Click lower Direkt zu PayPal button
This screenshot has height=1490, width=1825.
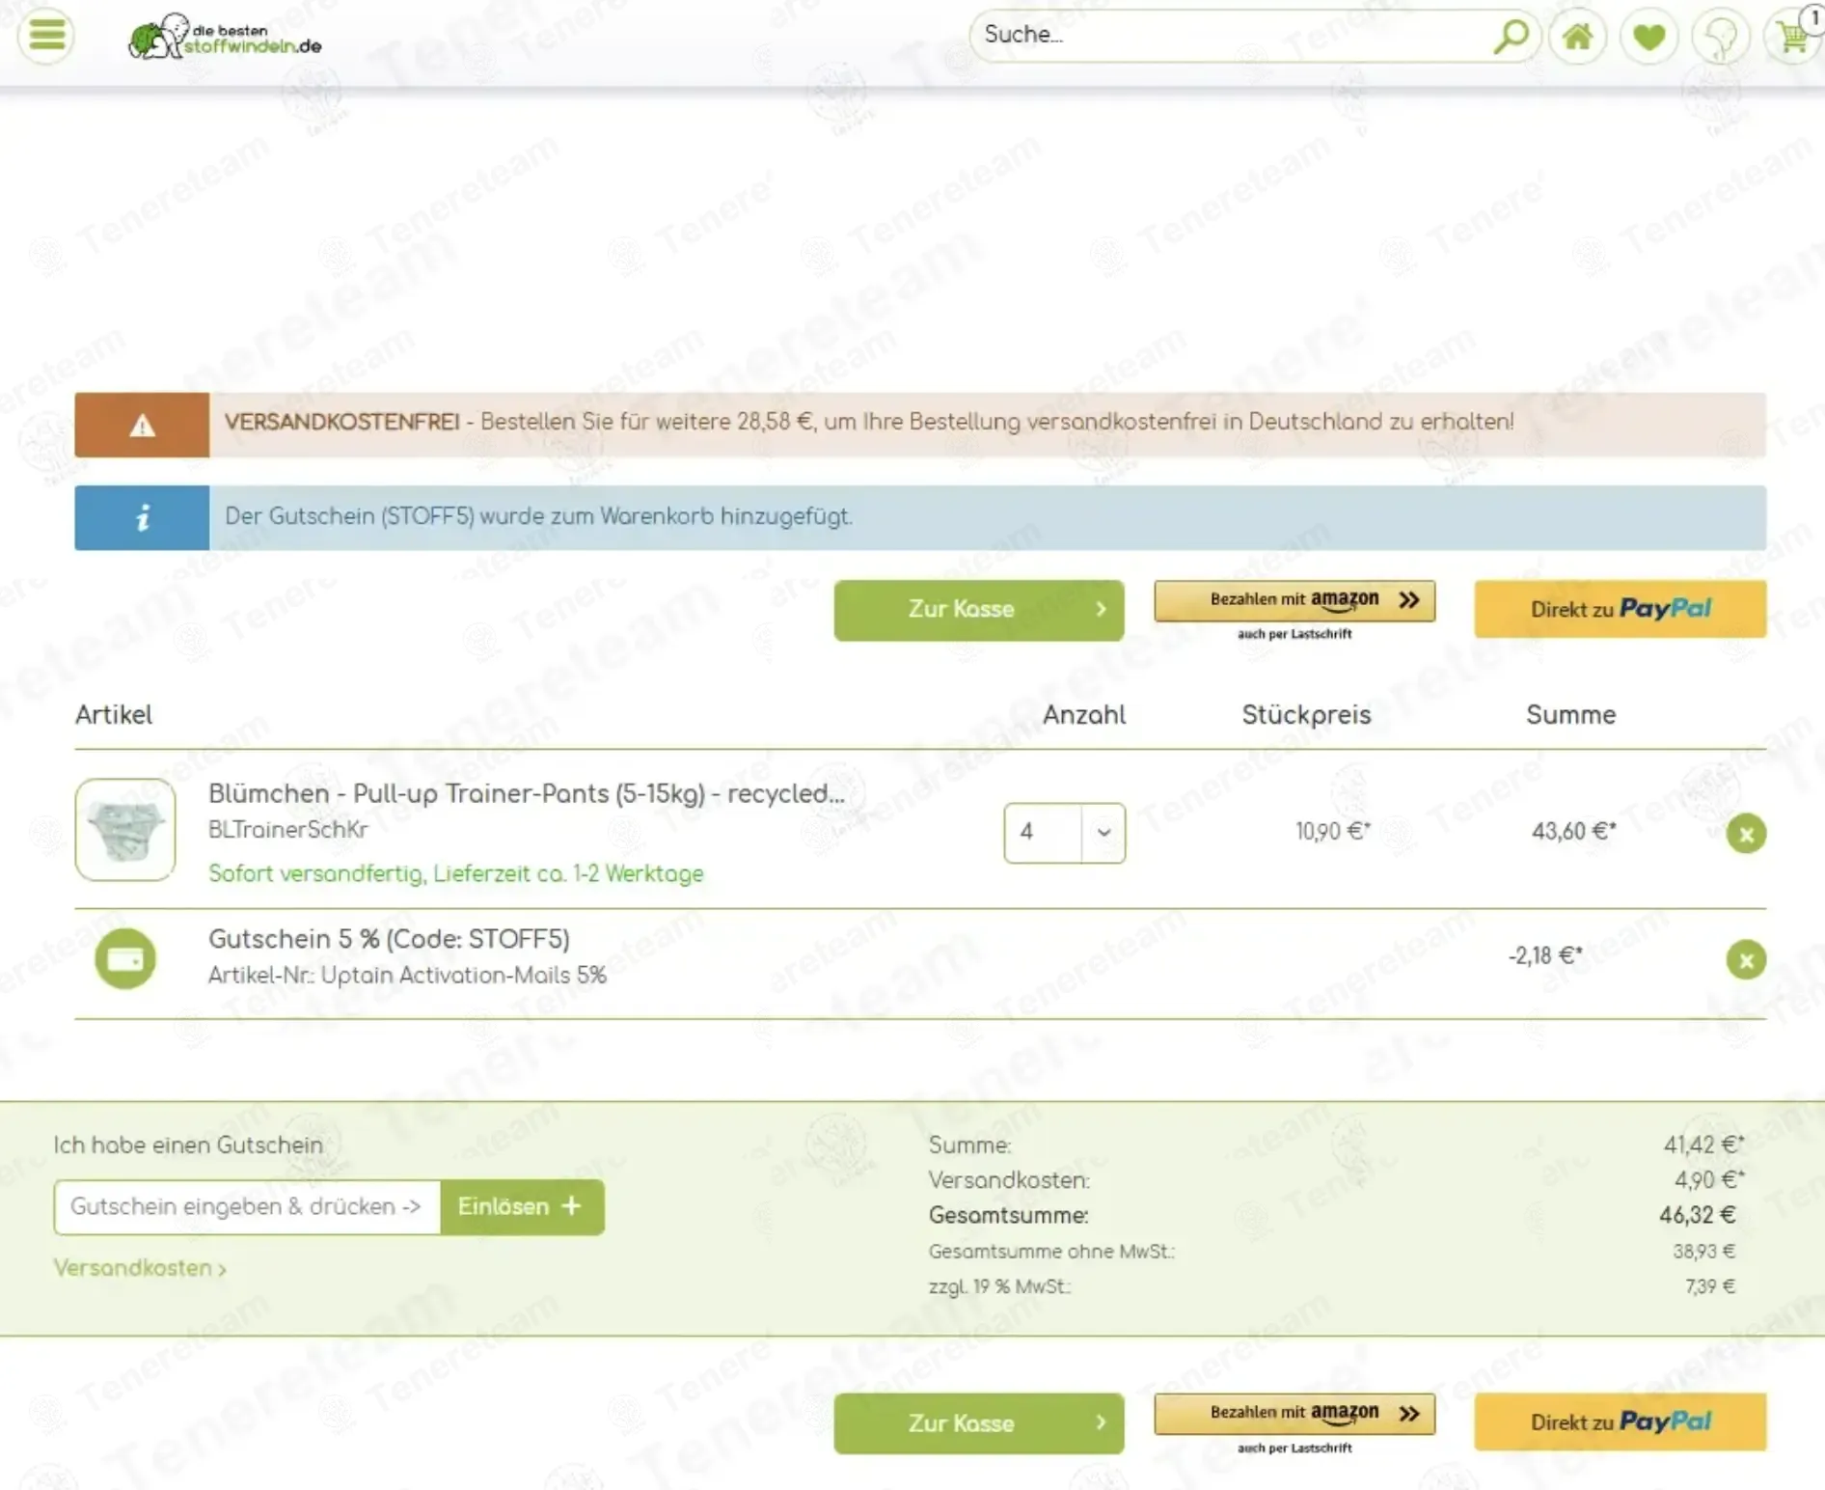1621,1421
